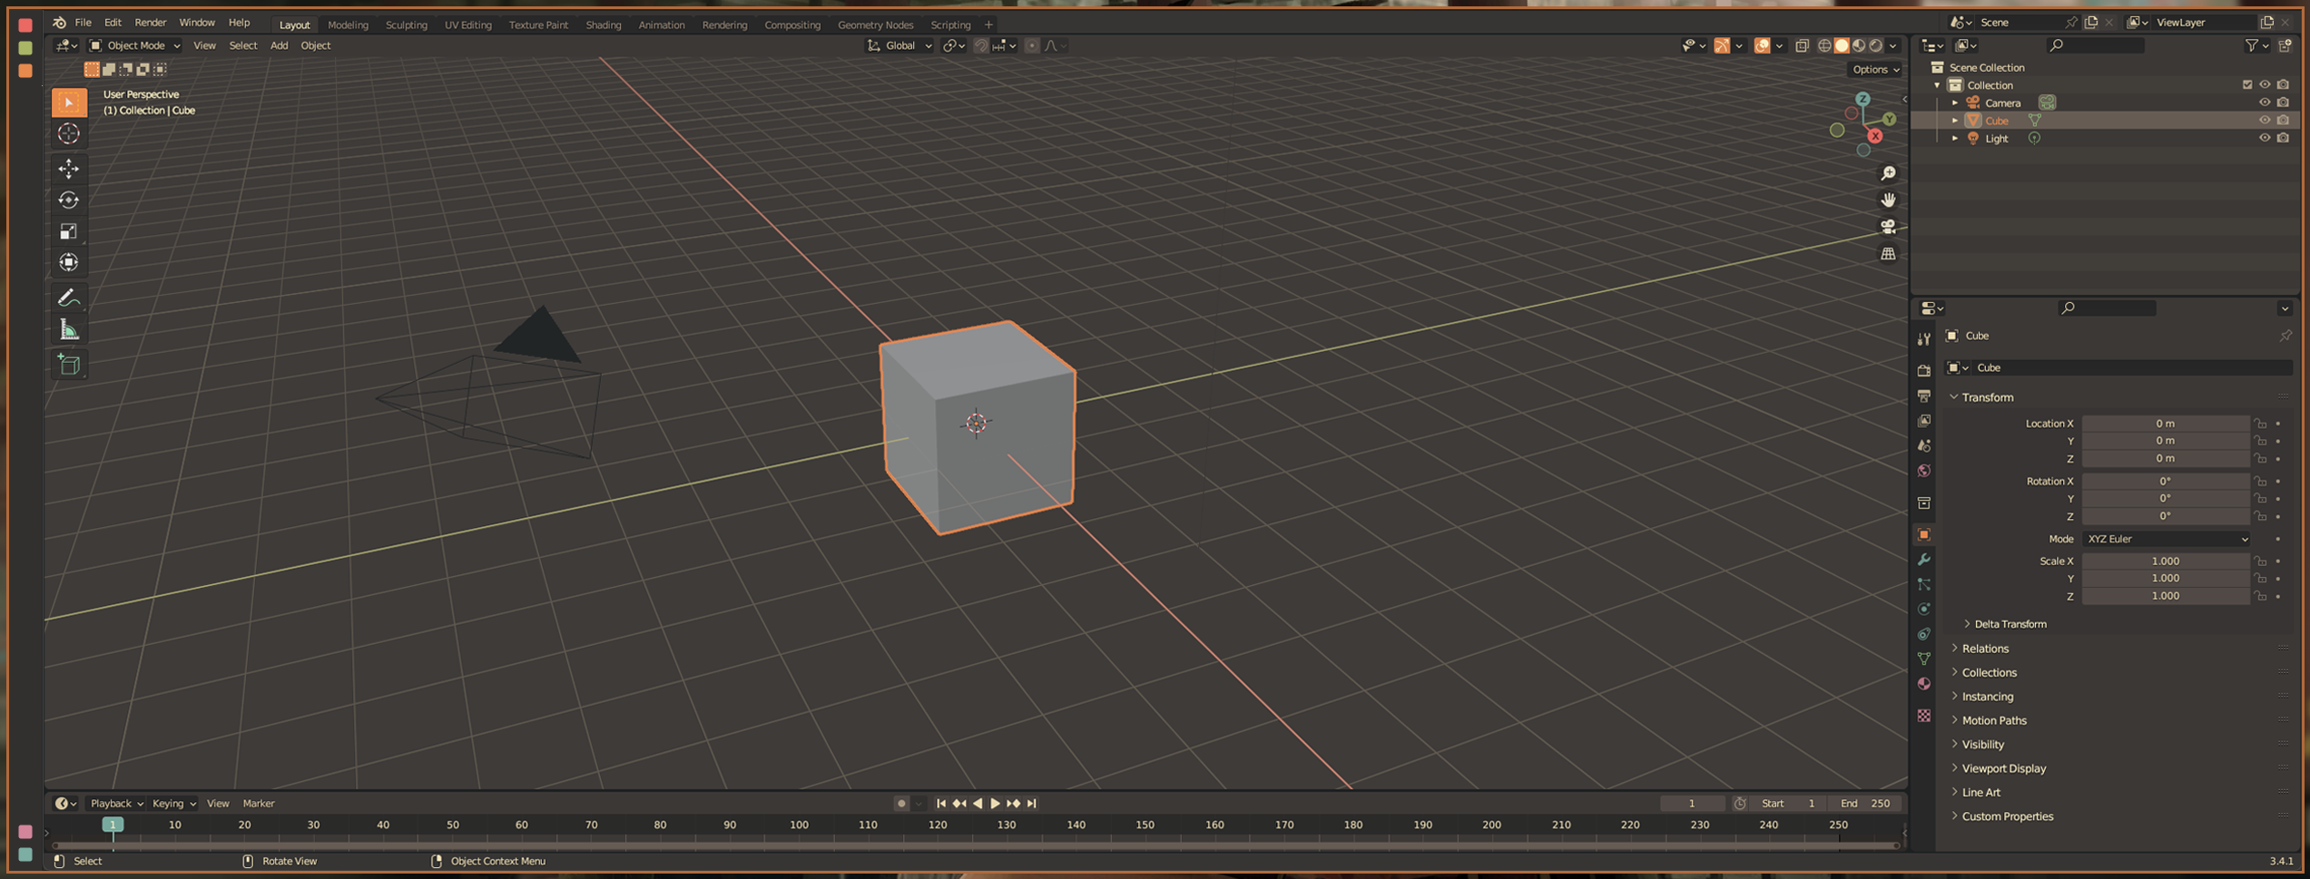
Task: Jump to the last frame
Action: pyautogui.click(x=1031, y=804)
